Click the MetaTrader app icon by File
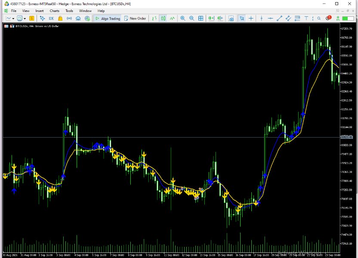Image resolution: width=358 pixels, height=258 pixels. (6, 11)
